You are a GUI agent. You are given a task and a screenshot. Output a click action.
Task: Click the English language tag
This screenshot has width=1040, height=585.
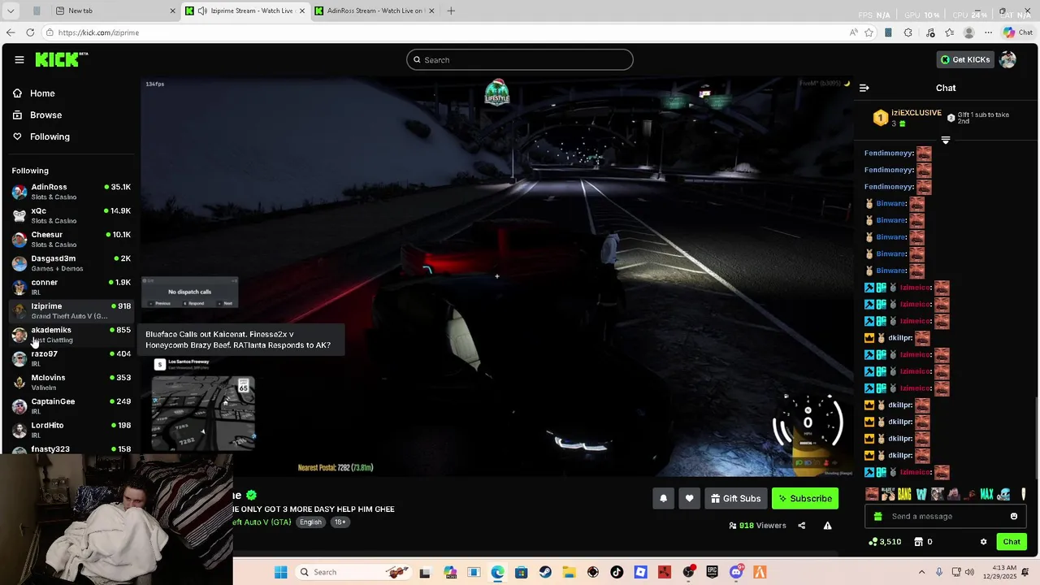[310, 522]
